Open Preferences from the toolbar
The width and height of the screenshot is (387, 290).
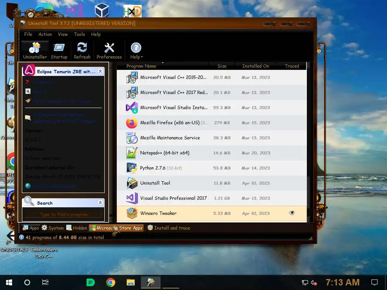(109, 51)
